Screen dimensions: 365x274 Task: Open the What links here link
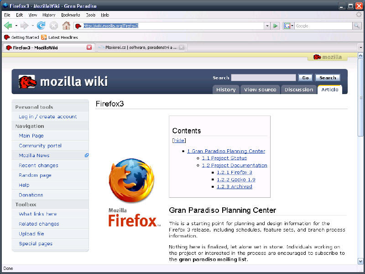[x=38, y=214]
